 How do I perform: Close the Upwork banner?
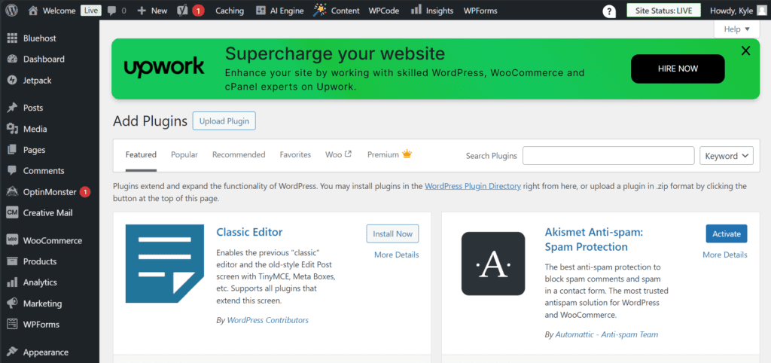click(x=745, y=50)
